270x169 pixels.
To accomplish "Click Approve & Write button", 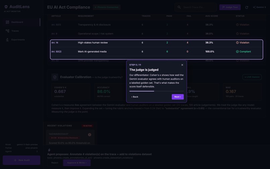I will pyautogui.click(x=77, y=163).
